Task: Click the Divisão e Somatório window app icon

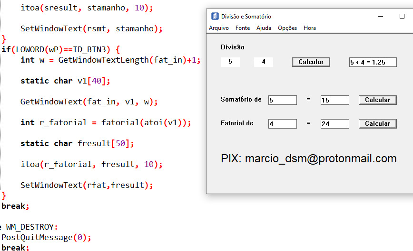Action: 215,16
